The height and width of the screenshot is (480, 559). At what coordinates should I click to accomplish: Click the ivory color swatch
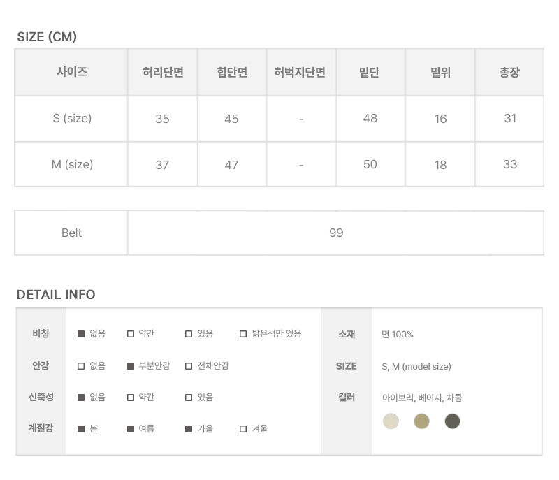[x=391, y=421]
